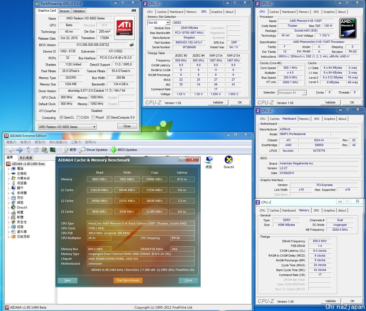The image size is (366, 311).
Task: Open Caches tab in CPU-Z SPD window
Action: pos(162,12)
